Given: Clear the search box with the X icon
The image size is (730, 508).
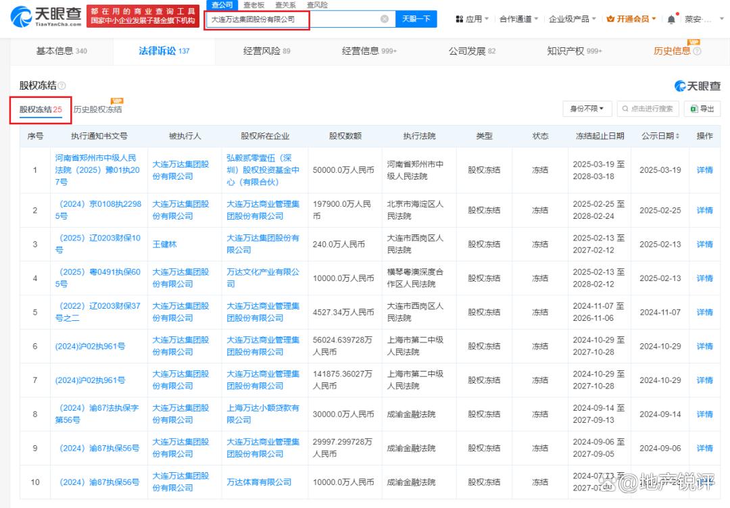Looking at the screenshot, I should point(385,19).
